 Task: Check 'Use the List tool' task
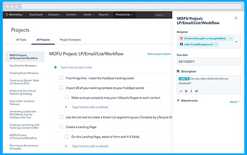[61, 117]
